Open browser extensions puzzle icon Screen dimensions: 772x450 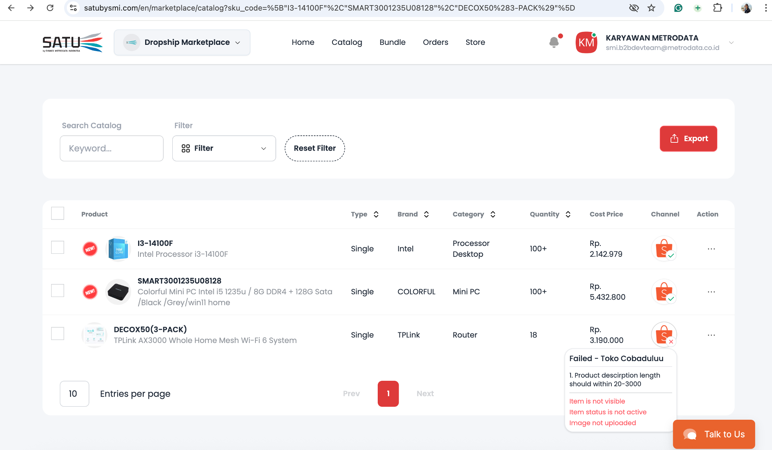tap(718, 8)
